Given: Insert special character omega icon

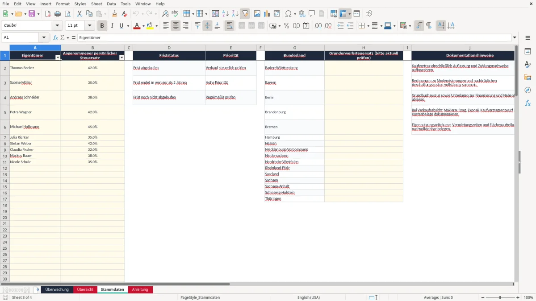Looking at the screenshot, I should point(288,14).
